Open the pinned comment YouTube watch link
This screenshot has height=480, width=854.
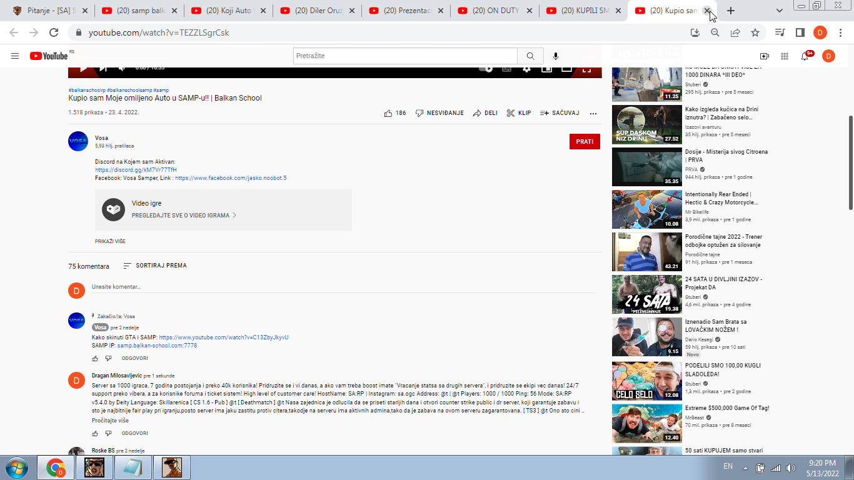(x=224, y=337)
